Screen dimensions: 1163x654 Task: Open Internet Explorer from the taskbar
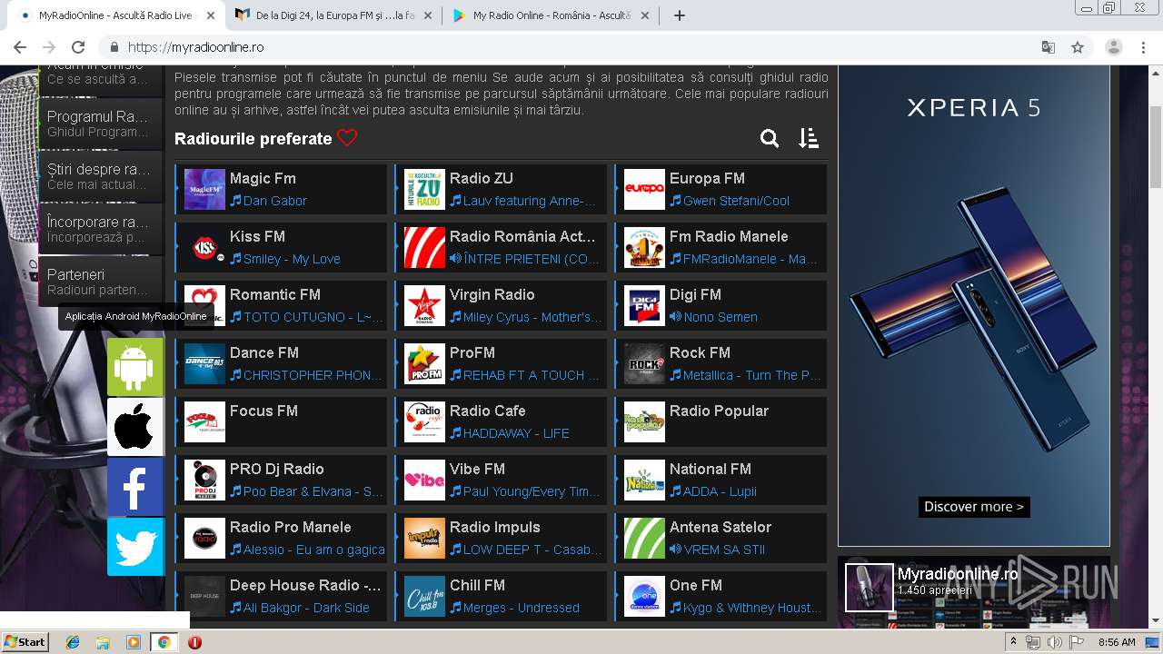pyautogui.click(x=73, y=642)
